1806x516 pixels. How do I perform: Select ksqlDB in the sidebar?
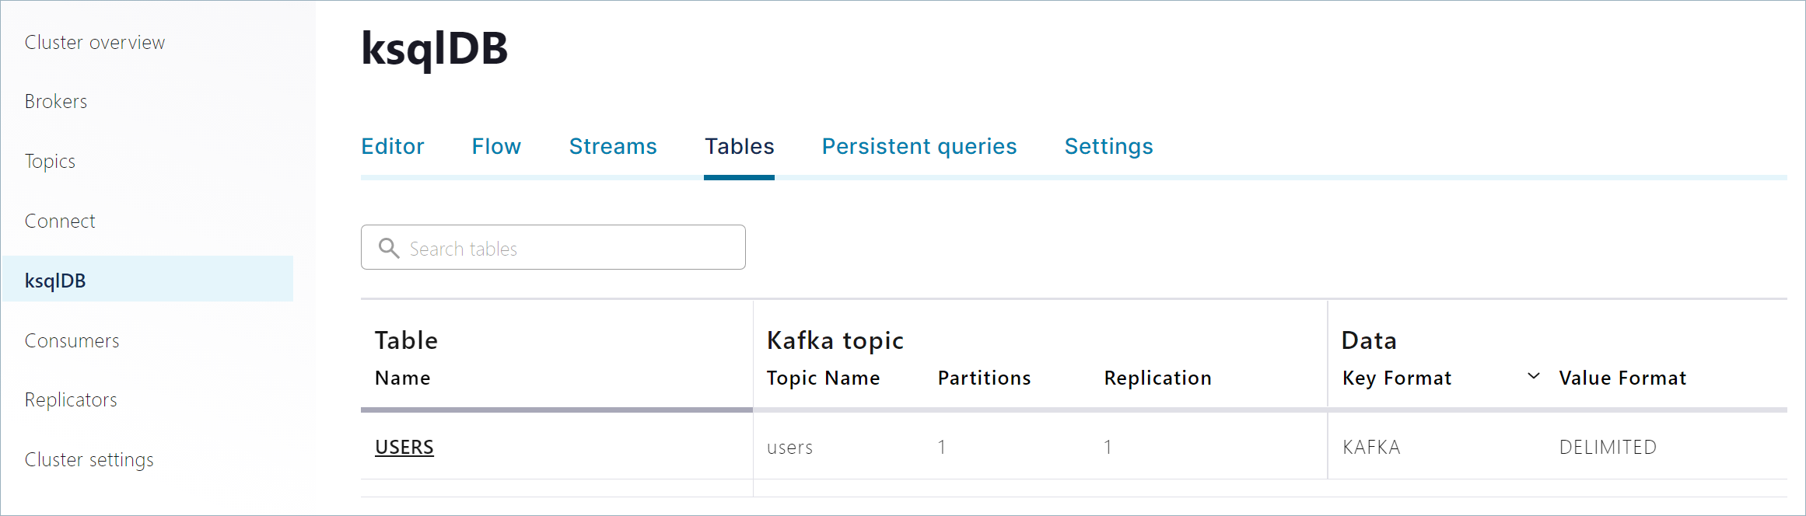click(55, 281)
